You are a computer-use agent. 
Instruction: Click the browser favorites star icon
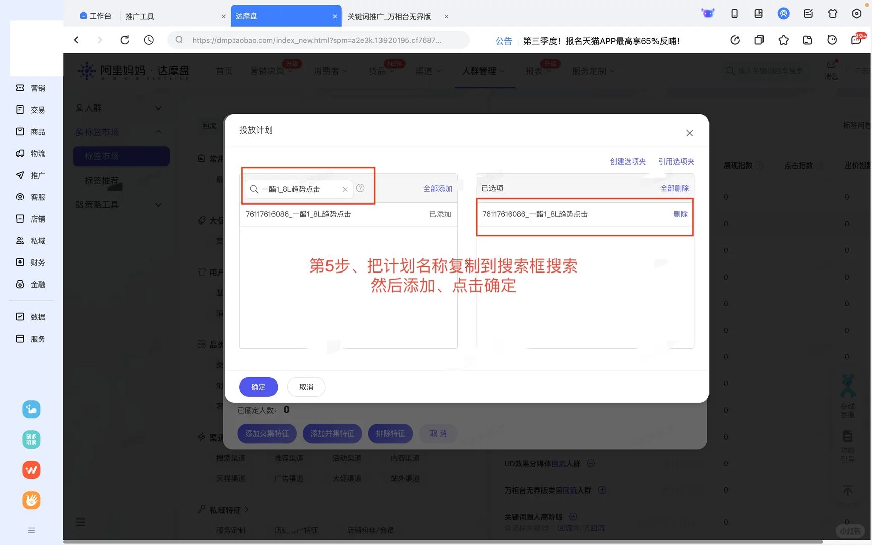coord(783,40)
